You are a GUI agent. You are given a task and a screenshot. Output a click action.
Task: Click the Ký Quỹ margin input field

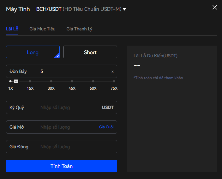click(x=62, y=107)
